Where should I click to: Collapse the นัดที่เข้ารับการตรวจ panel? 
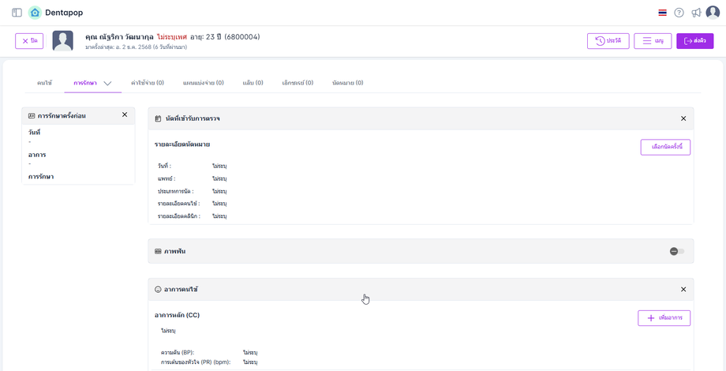[683, 118]
